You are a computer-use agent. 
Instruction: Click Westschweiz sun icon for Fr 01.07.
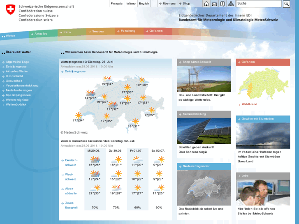[x=137, y=173]
